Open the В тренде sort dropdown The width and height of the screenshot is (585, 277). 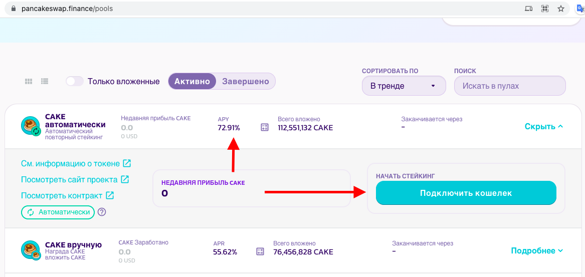coord(404,86)
